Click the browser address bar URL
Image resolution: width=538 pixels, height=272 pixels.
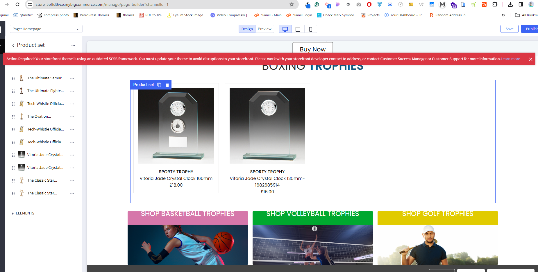point(102,4)
